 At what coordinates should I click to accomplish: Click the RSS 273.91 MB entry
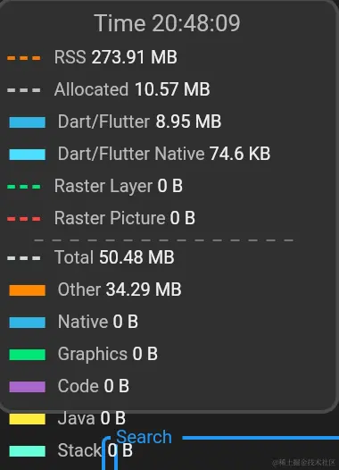[x=115, y=57]
